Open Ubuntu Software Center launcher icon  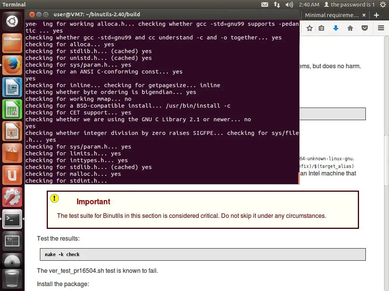[x=12, y=153]
